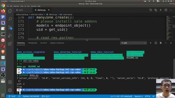Open Brave browser from the dock
The height and width of the screenshot is (98, 175).
tap(3, 52)
